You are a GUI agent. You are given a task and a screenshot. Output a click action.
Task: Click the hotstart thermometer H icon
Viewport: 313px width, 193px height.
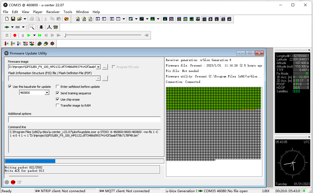click(x=6, y=43)
